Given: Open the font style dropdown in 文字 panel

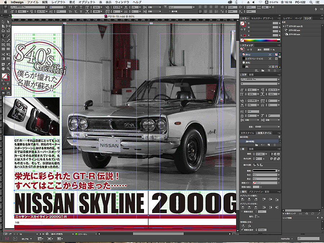Looking at the screenshot, I should (279, 84).
